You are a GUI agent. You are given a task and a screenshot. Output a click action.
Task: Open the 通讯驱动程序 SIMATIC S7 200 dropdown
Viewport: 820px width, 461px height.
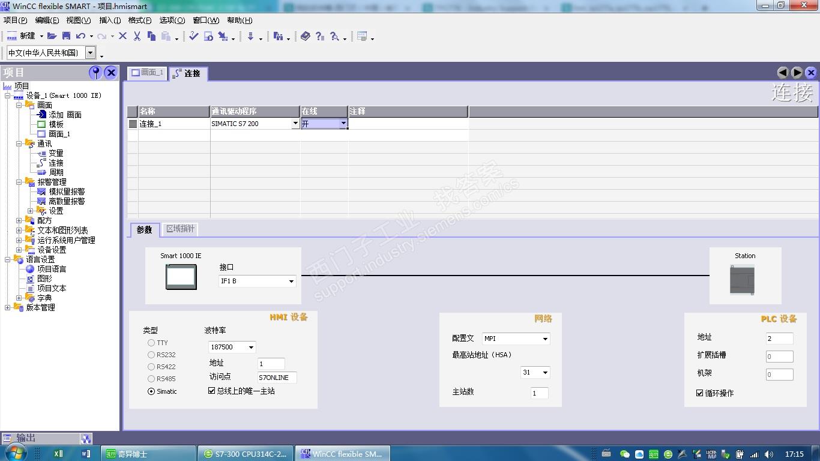tap(295, 124)
